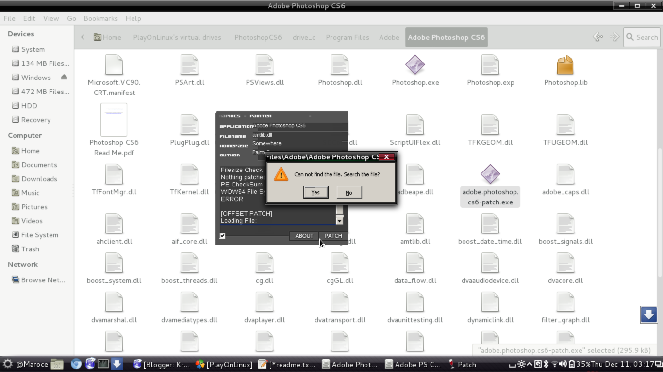Switch to the PlayOnLinux taskbar window
This screenshot has width=663, height=372.
(x=224, y=364)
